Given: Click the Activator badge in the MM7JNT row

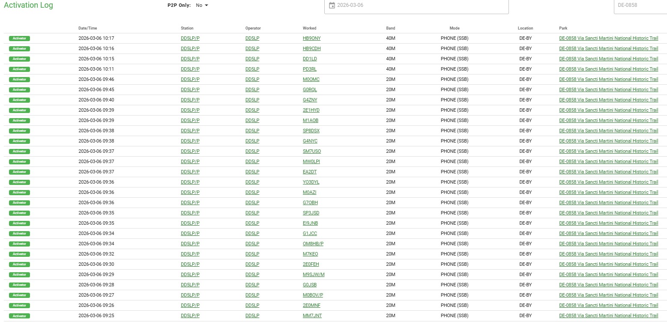Looking at the screenshot, I should click(x=19, y=316).
